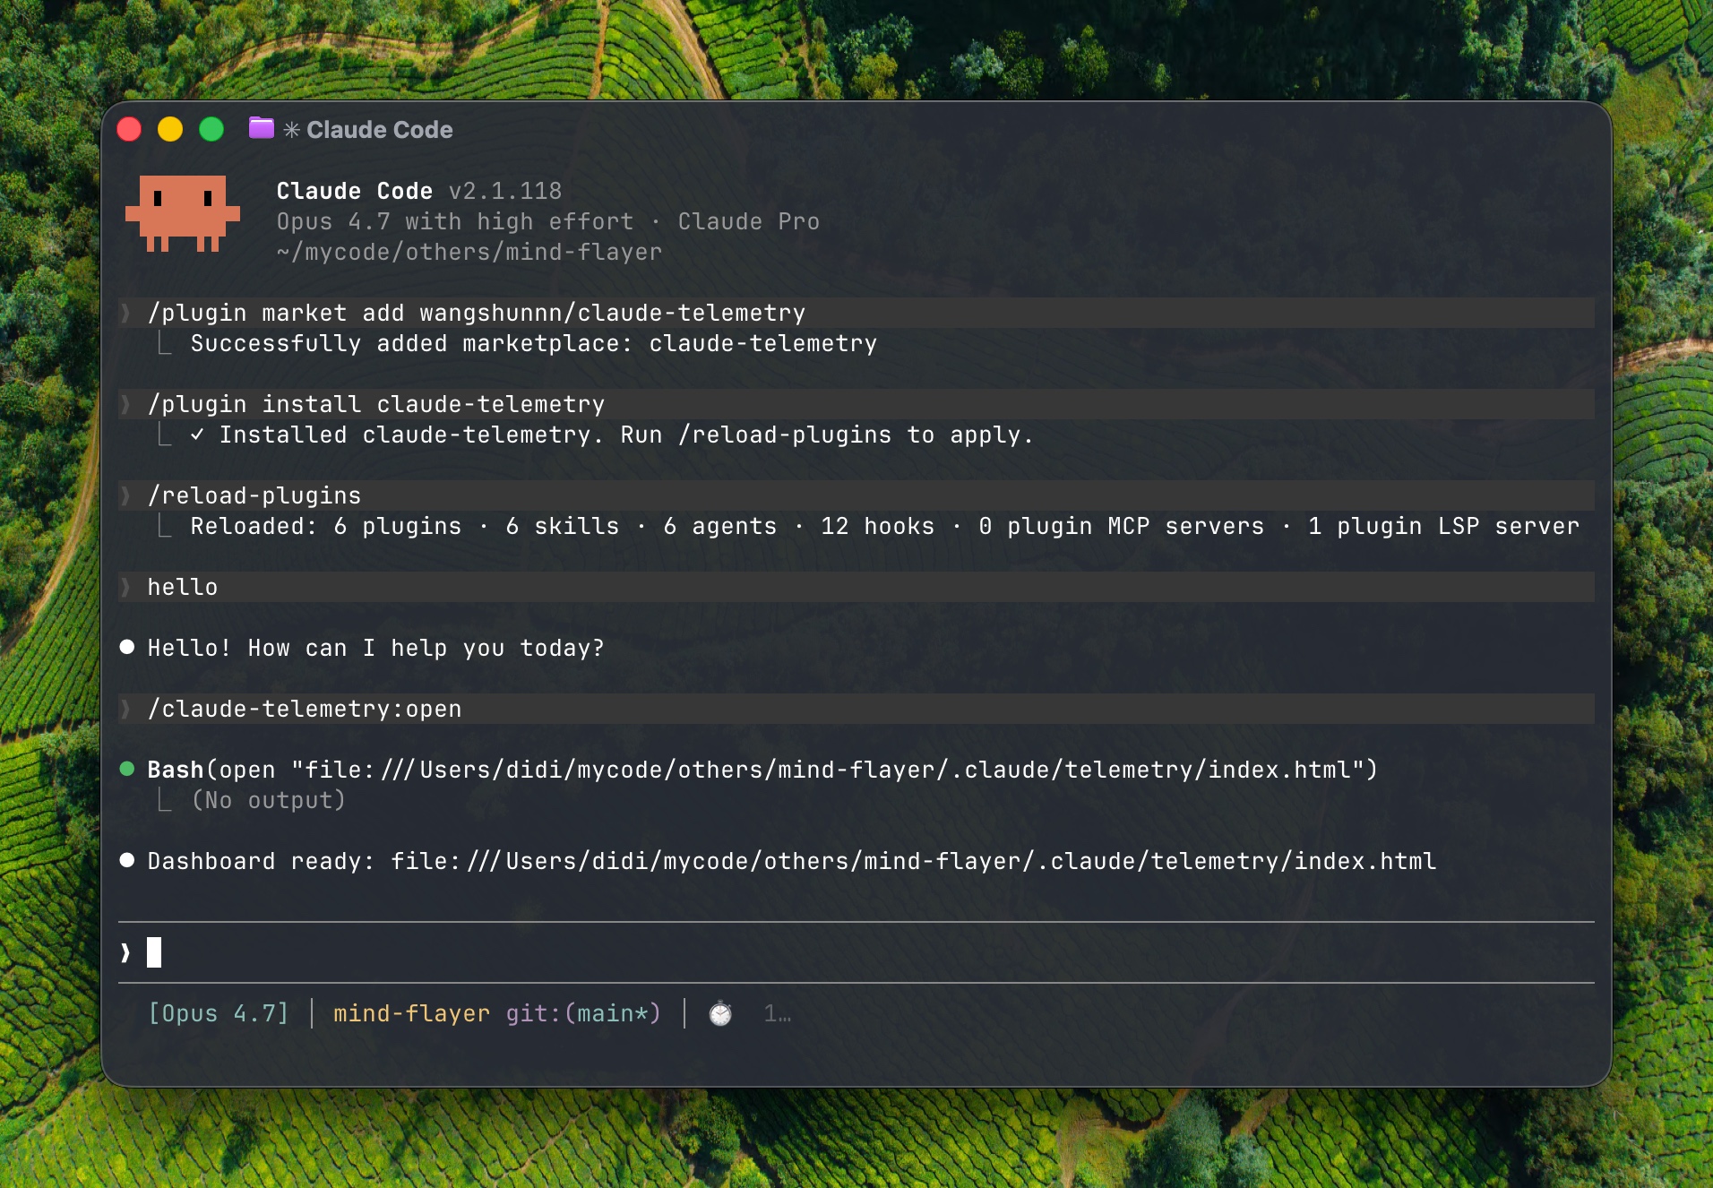Click the "/plugin market add wangshunnn/claude-telemetry" command
Image resolution: width=1713 pixels, height=1188 pixels.
click(477, 313)
